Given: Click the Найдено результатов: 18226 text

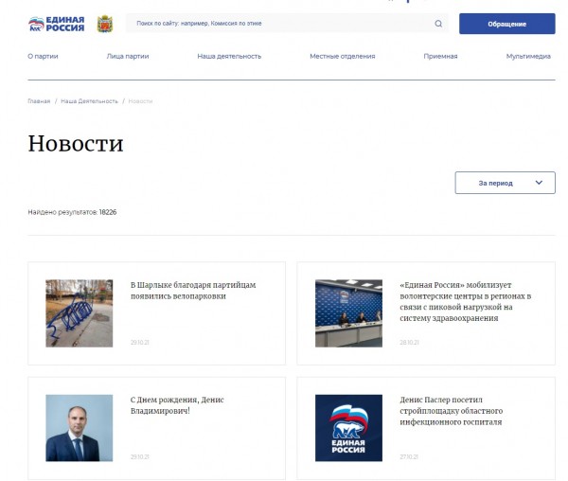Looking at the screenshot, I should (x=72, y=212).
